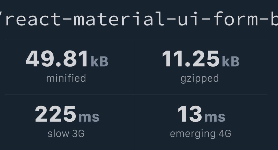Select the 49.81 minified size value

coord(57,59)
